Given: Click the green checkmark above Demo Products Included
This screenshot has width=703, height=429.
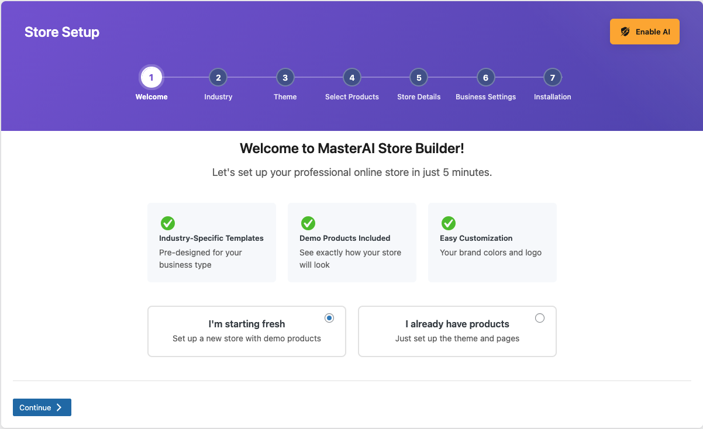Looking at the screenshot, I should pos(308,223).
